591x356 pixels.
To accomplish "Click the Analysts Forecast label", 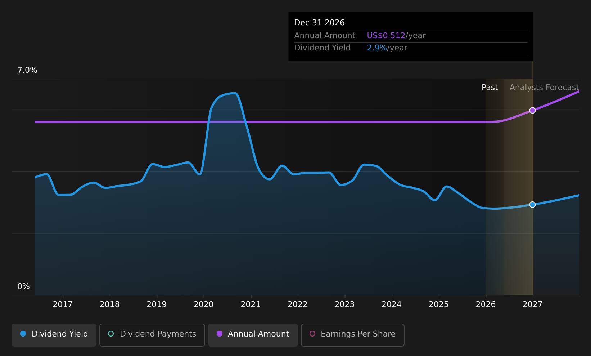I will click(544, 88).
